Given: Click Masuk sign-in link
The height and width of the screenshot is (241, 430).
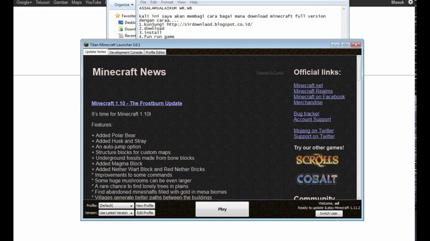Looking at the screenshot, I should [x=398, y=2].
